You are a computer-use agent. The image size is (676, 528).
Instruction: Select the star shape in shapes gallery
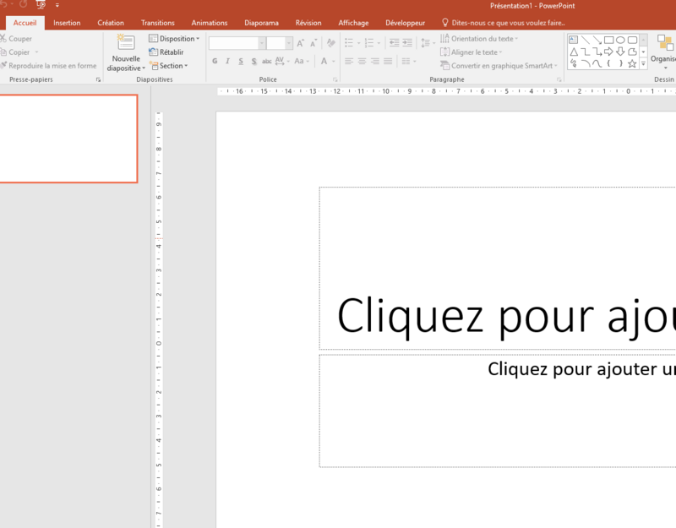(632, 64)
